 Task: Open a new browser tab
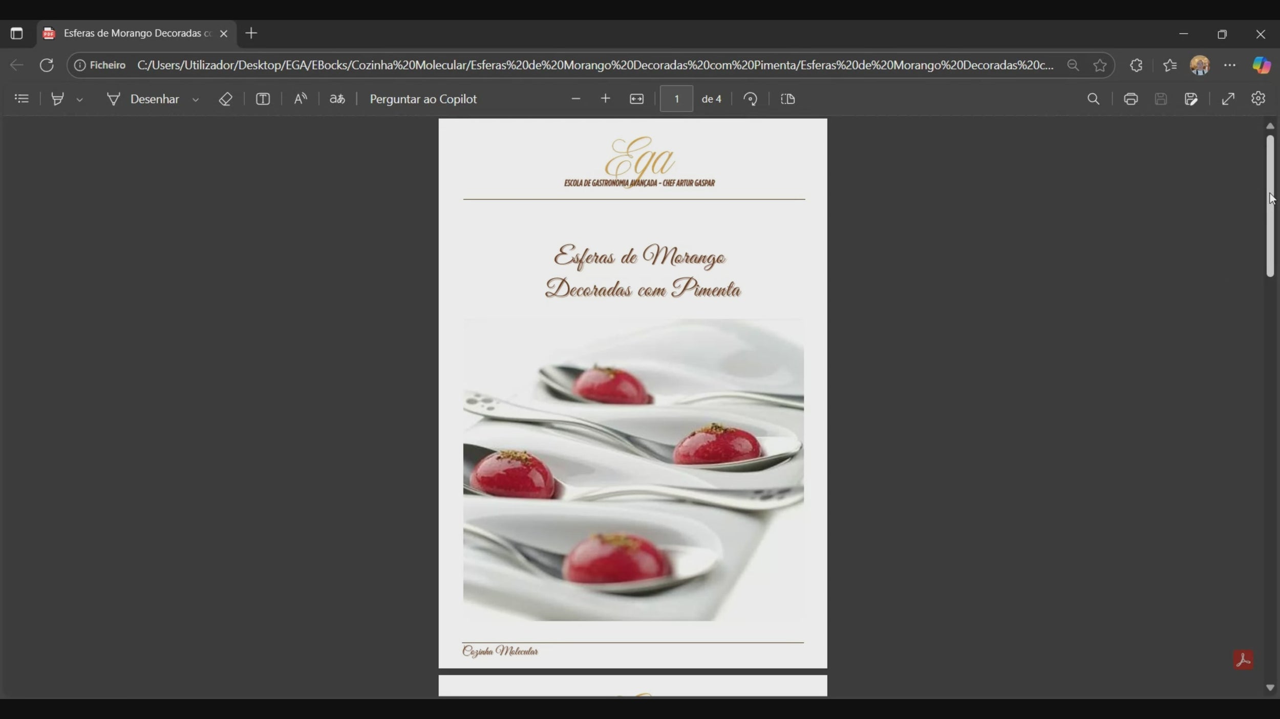(251, 34)
